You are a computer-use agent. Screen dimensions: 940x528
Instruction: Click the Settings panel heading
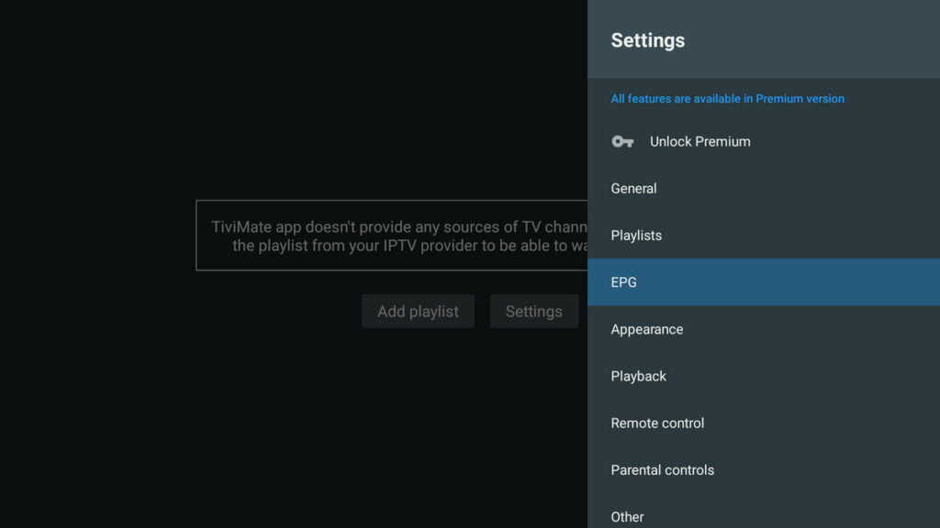click(x=648, y=40)
